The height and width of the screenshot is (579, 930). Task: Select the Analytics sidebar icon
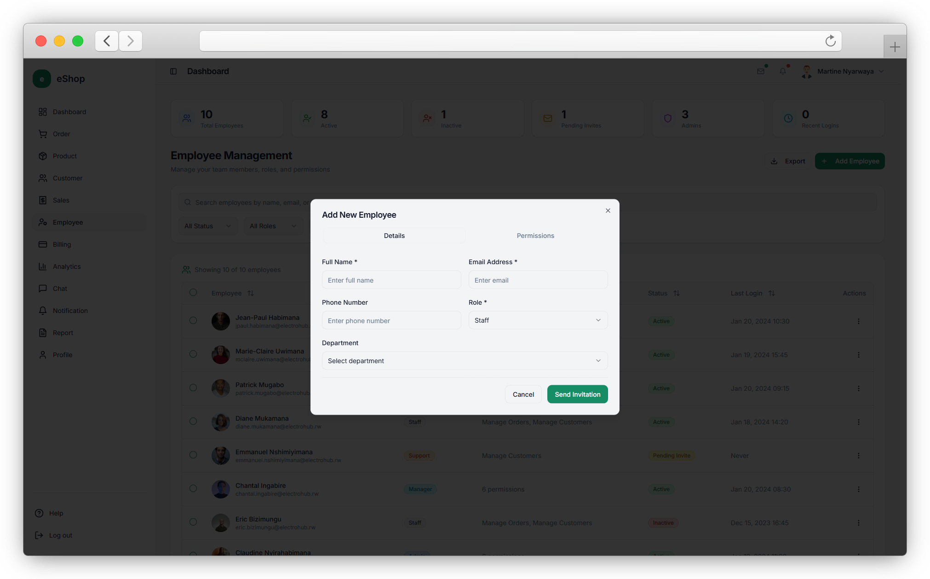click(43, 266)
